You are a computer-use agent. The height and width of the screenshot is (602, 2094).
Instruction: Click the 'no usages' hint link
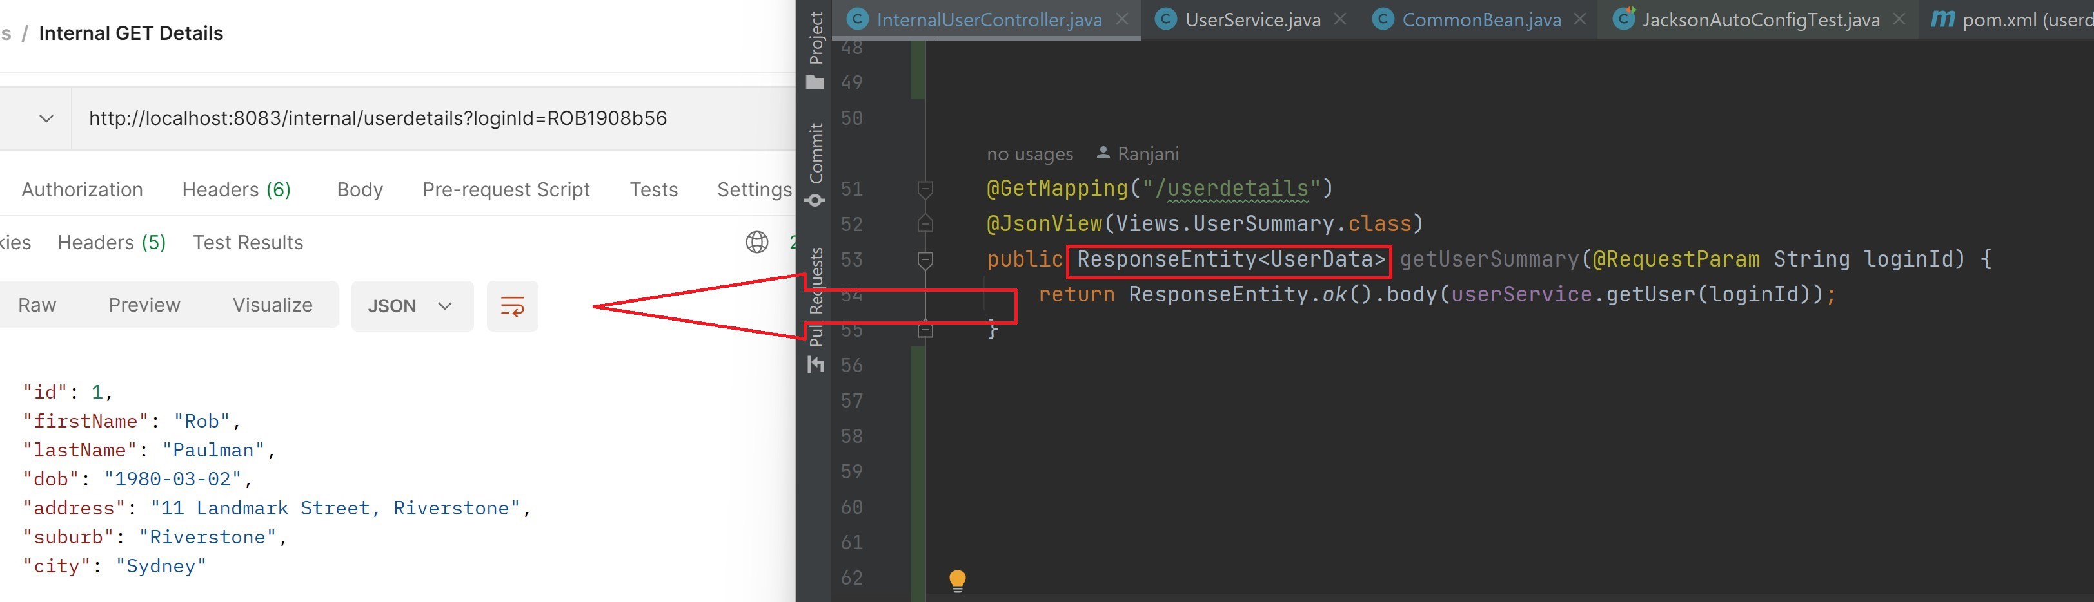[x=1029, y=154]
